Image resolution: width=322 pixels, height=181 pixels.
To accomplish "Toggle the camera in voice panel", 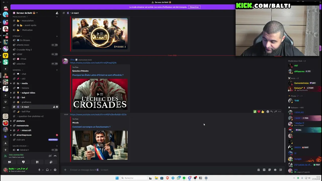I will pos(10,162).
